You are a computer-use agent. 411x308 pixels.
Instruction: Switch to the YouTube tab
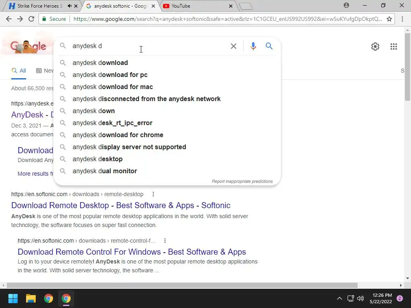pos(197,6)
